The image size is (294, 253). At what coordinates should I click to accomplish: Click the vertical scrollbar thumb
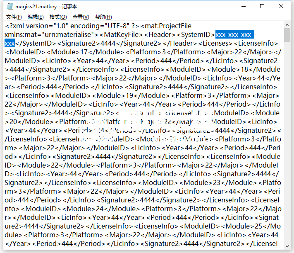287,34
